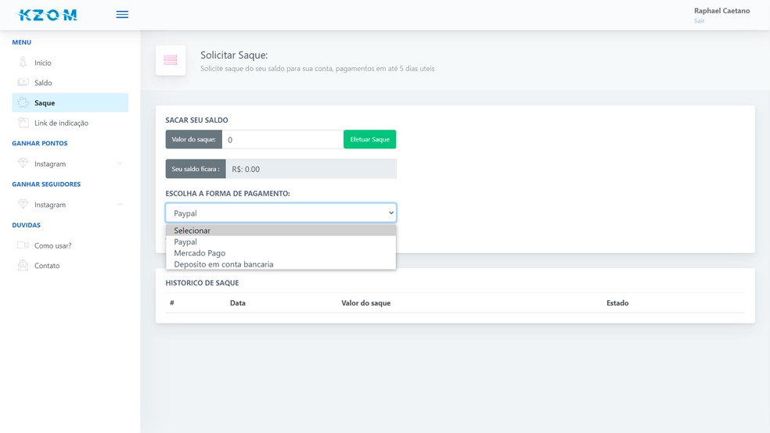The width and height of the screenshot is (770, 433).
Task: Choose Selecionar option in dropdown list
Action: pyautogui.click(x=281, y=231)
